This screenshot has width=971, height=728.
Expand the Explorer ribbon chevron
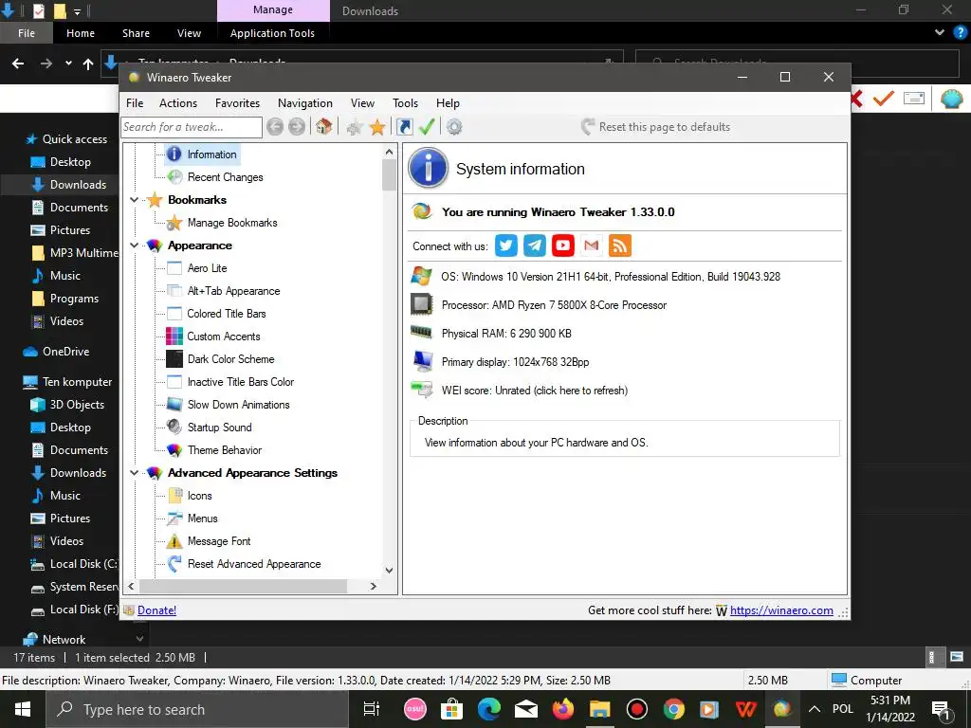coord(940,33)
